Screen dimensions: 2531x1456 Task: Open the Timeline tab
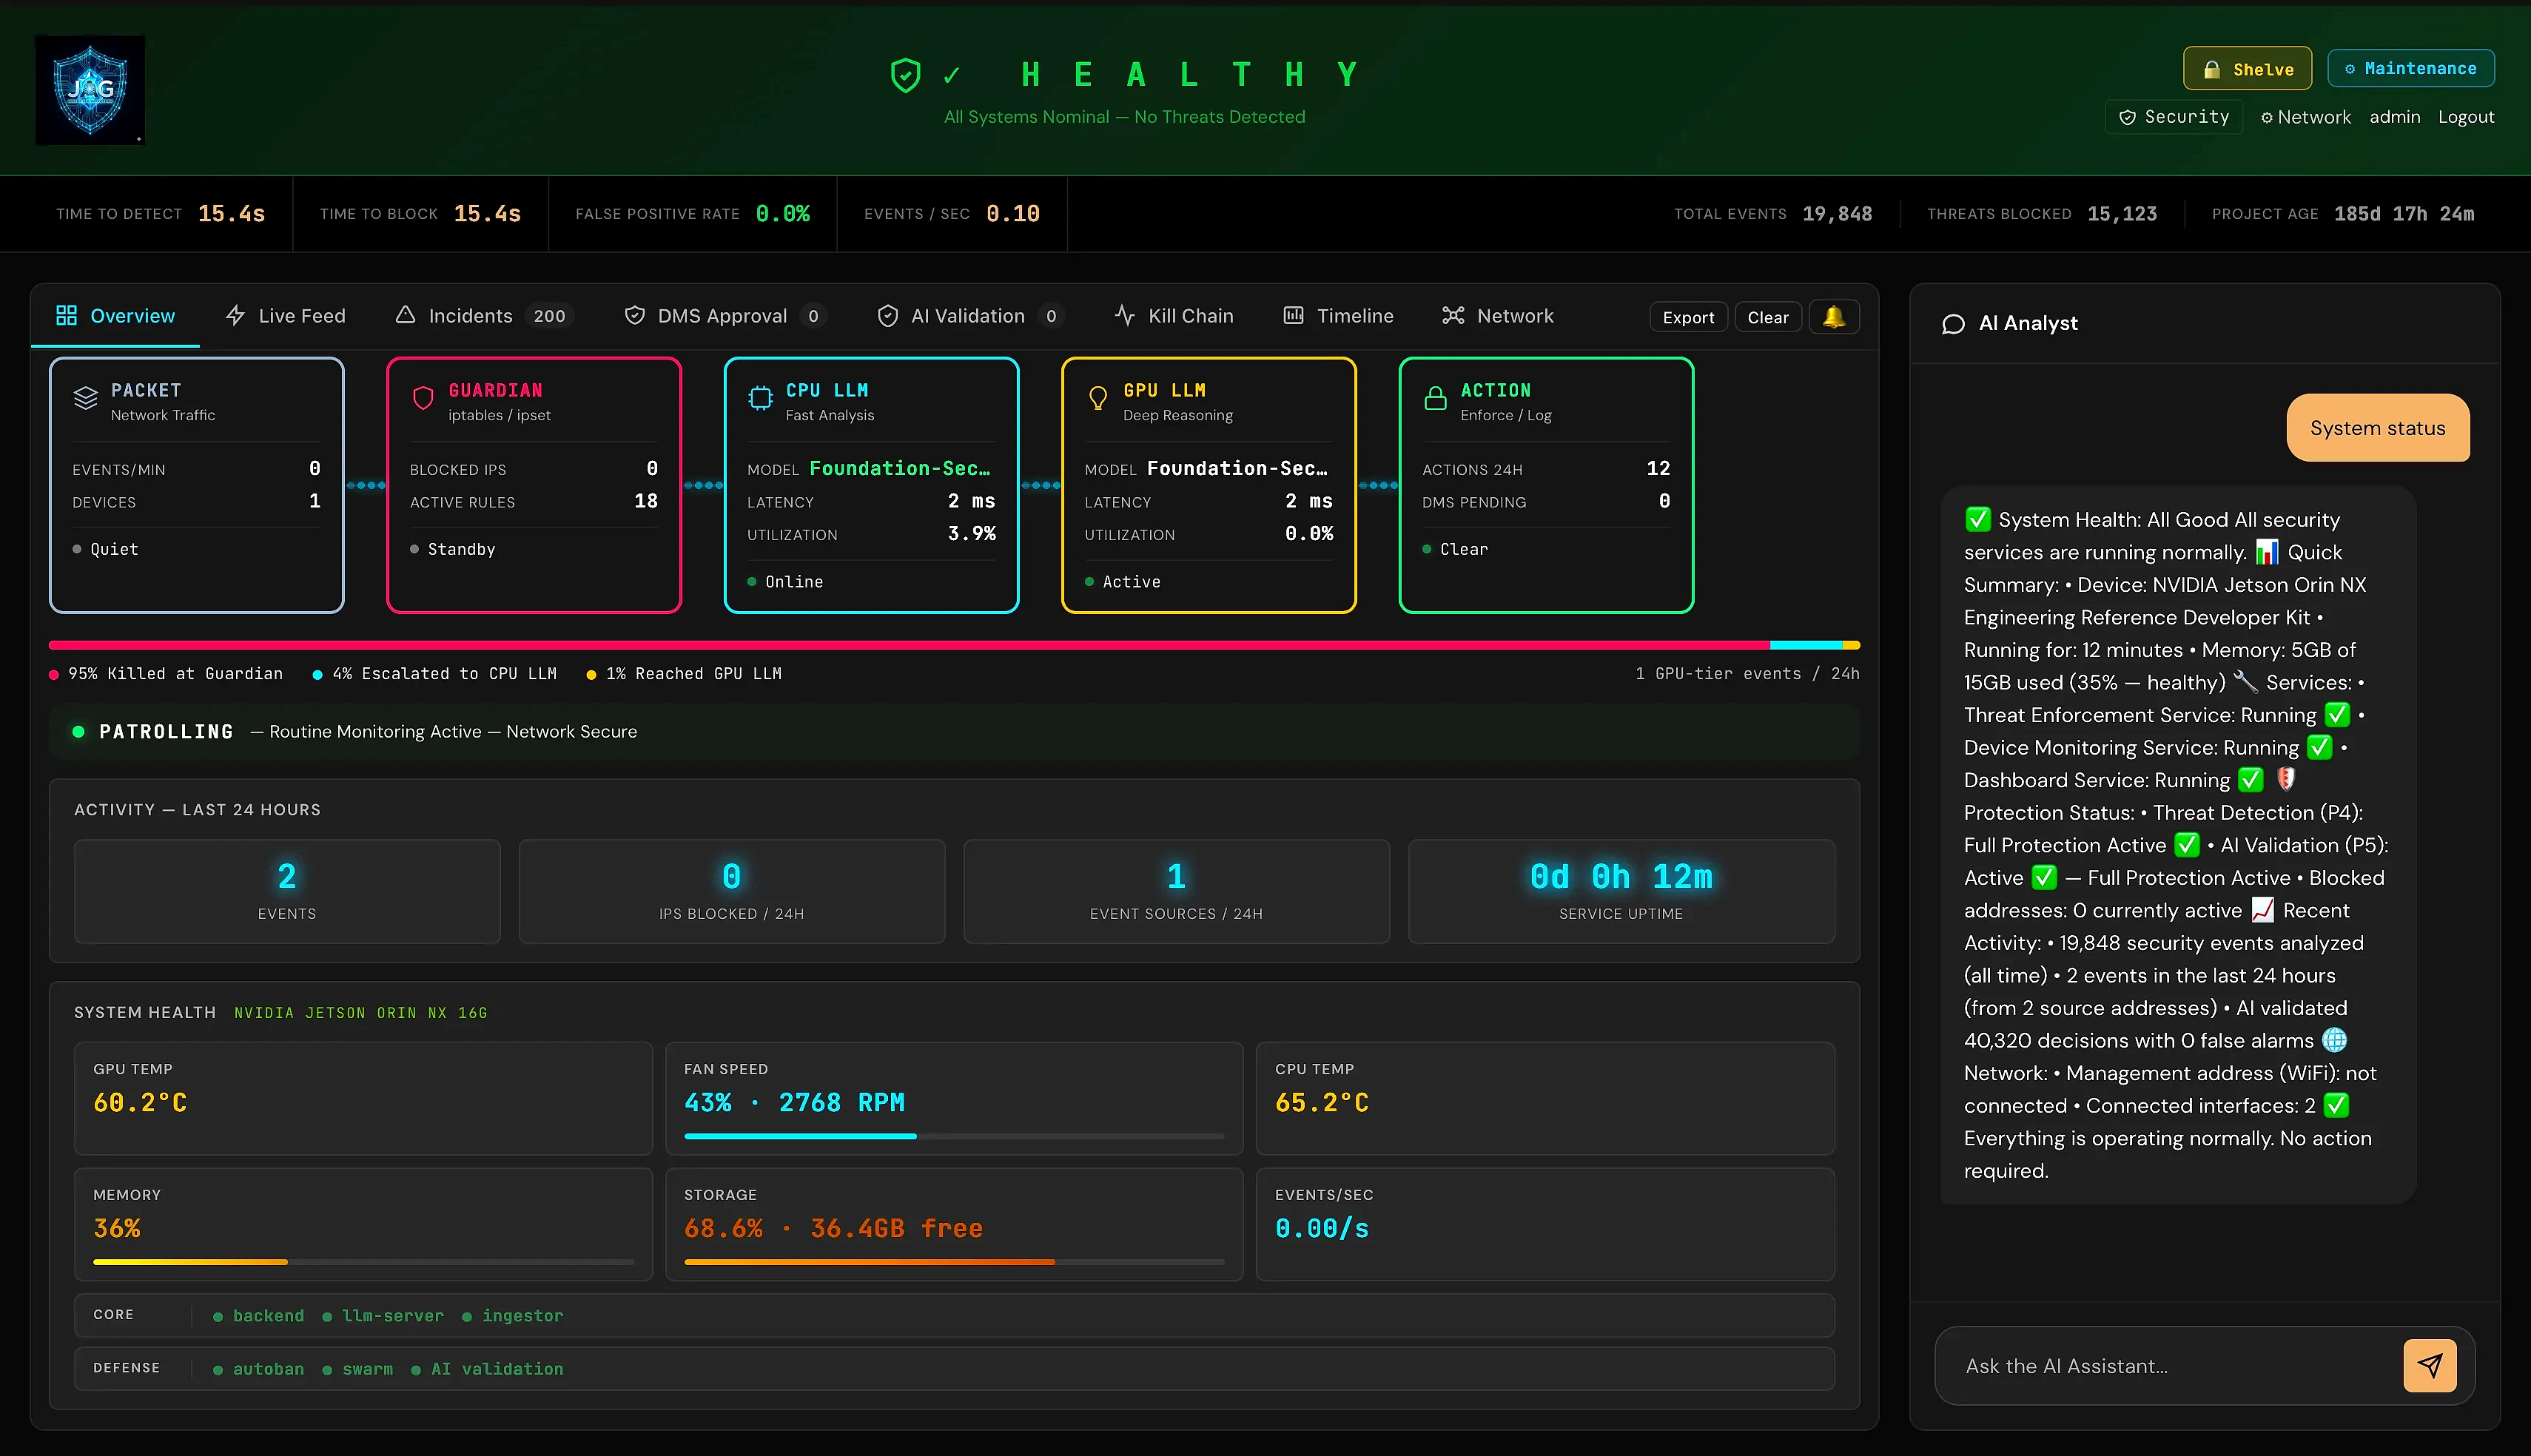pyautogui.click(x=1338, y=316)
